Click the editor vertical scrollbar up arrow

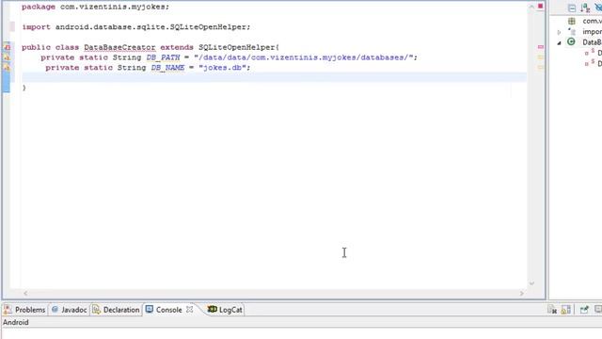click(x=531, y=7)
